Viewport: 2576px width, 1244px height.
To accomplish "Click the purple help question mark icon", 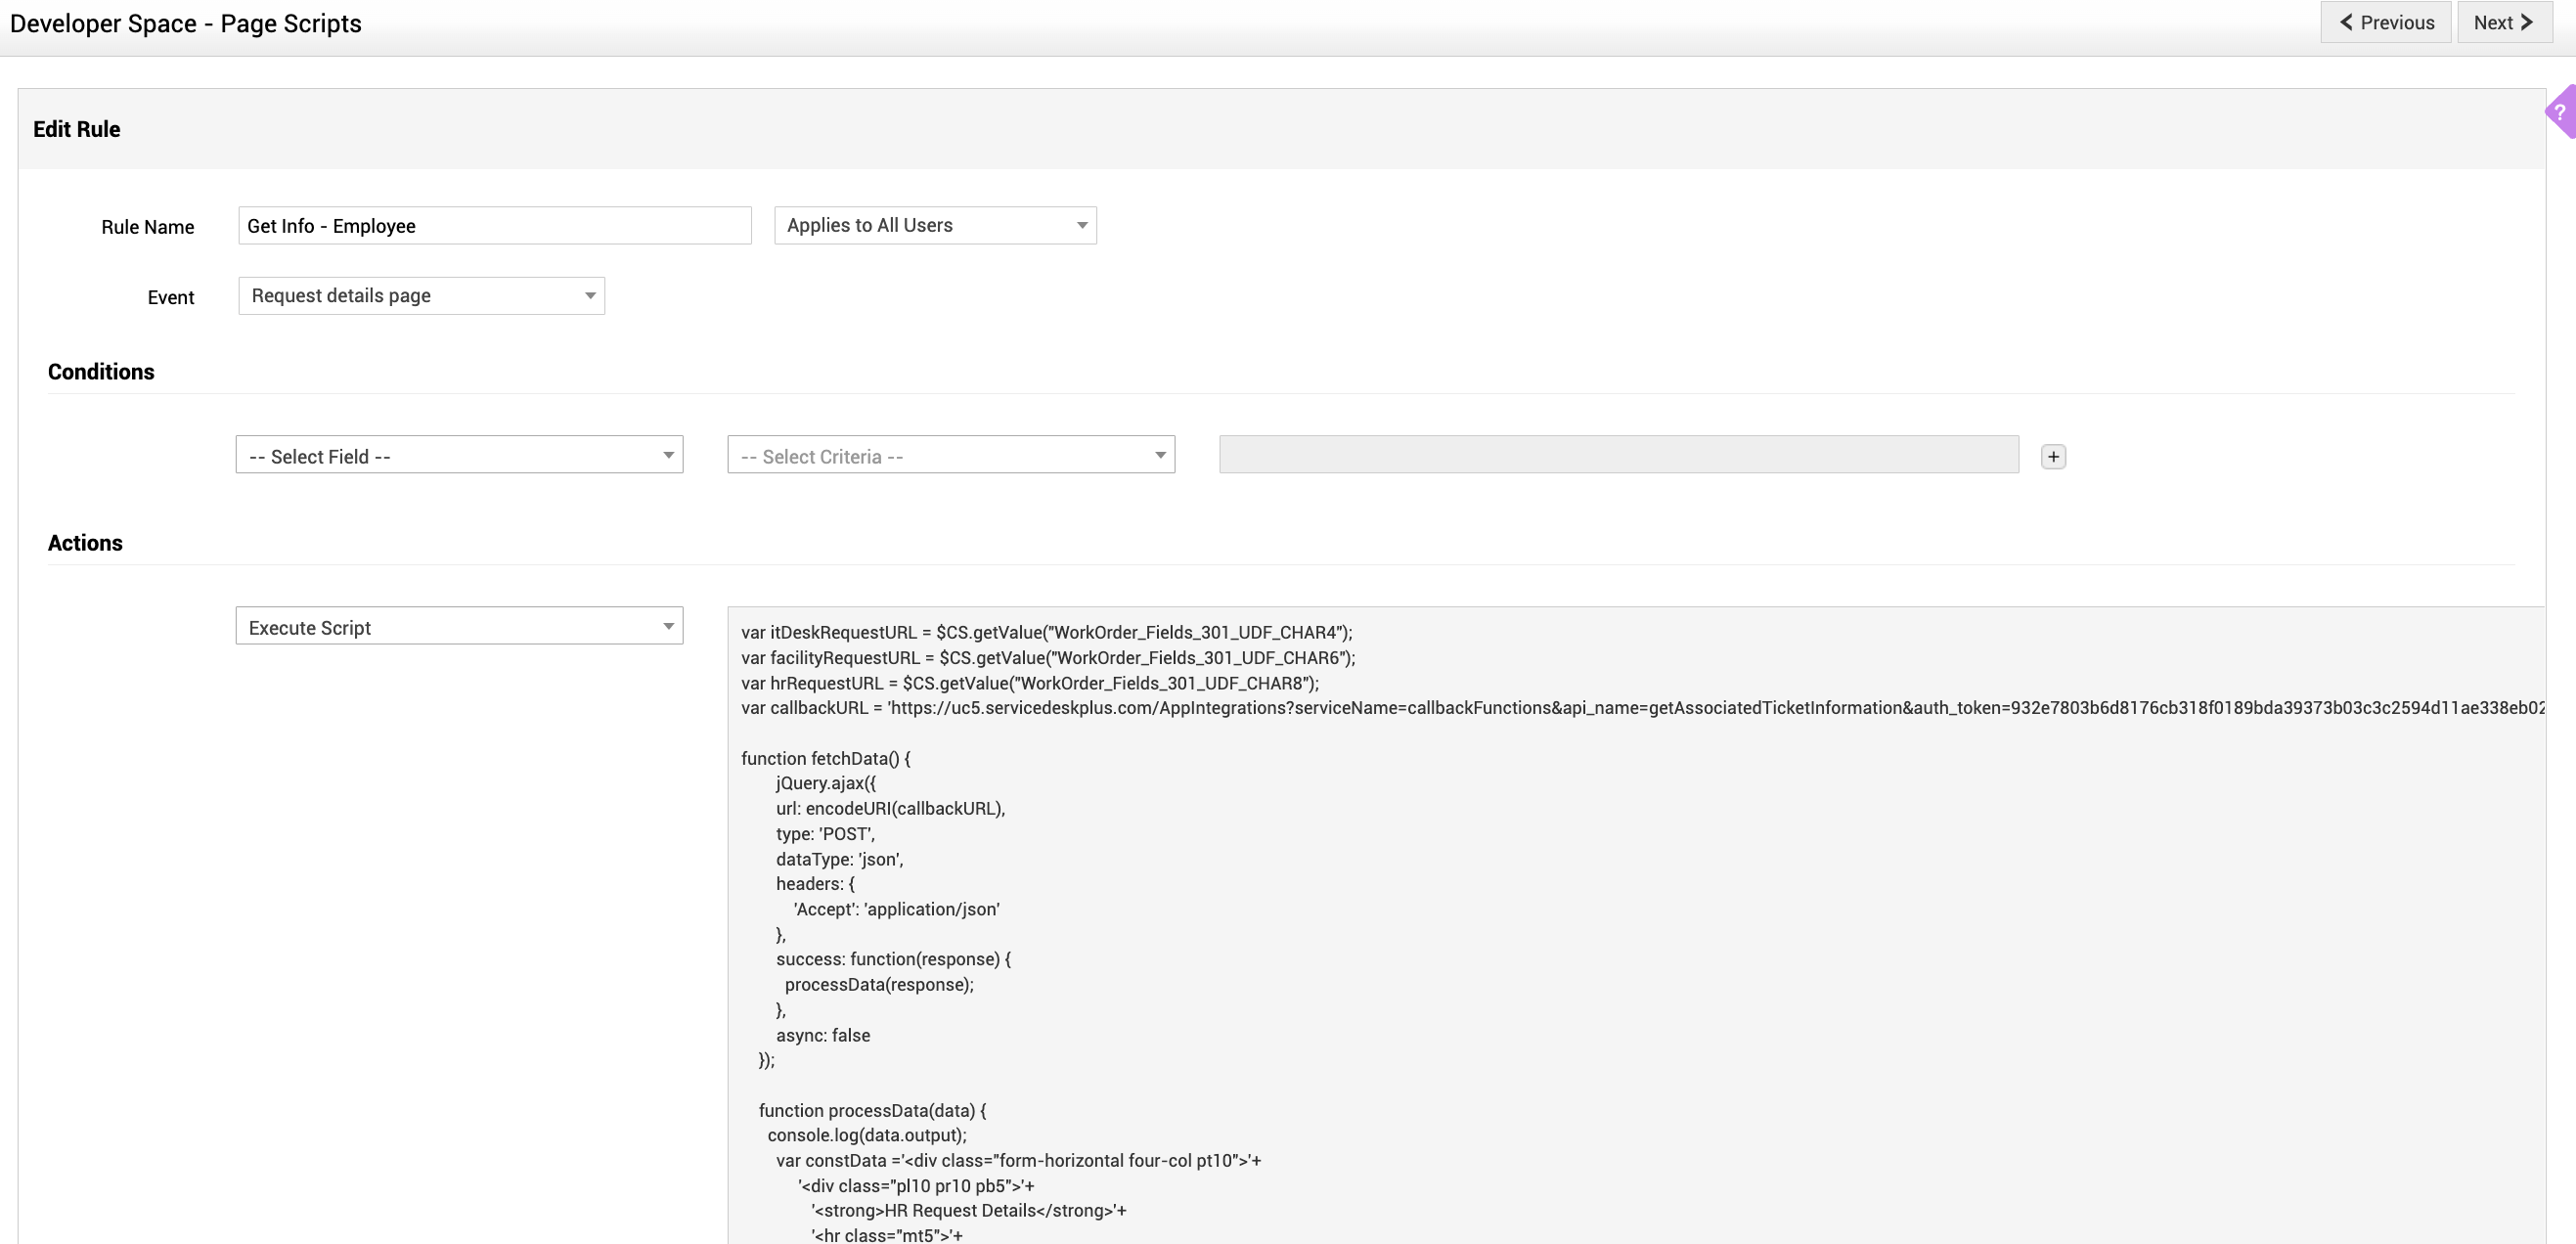I will pos(2561,112).
